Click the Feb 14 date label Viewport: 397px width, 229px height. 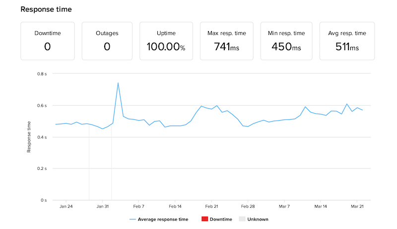175,206
